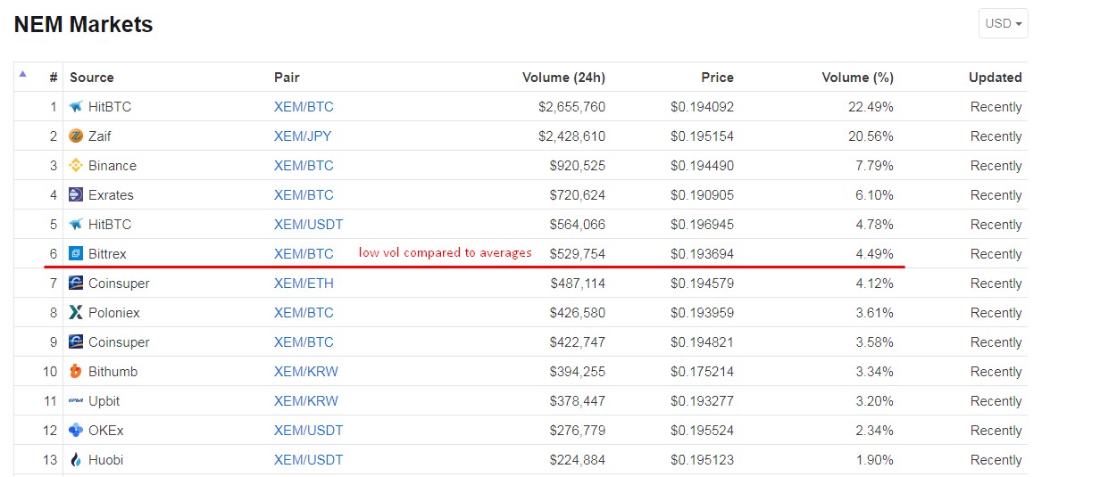Open XEM/BTC pair on Coinsuper row 9

click(304, 342)
